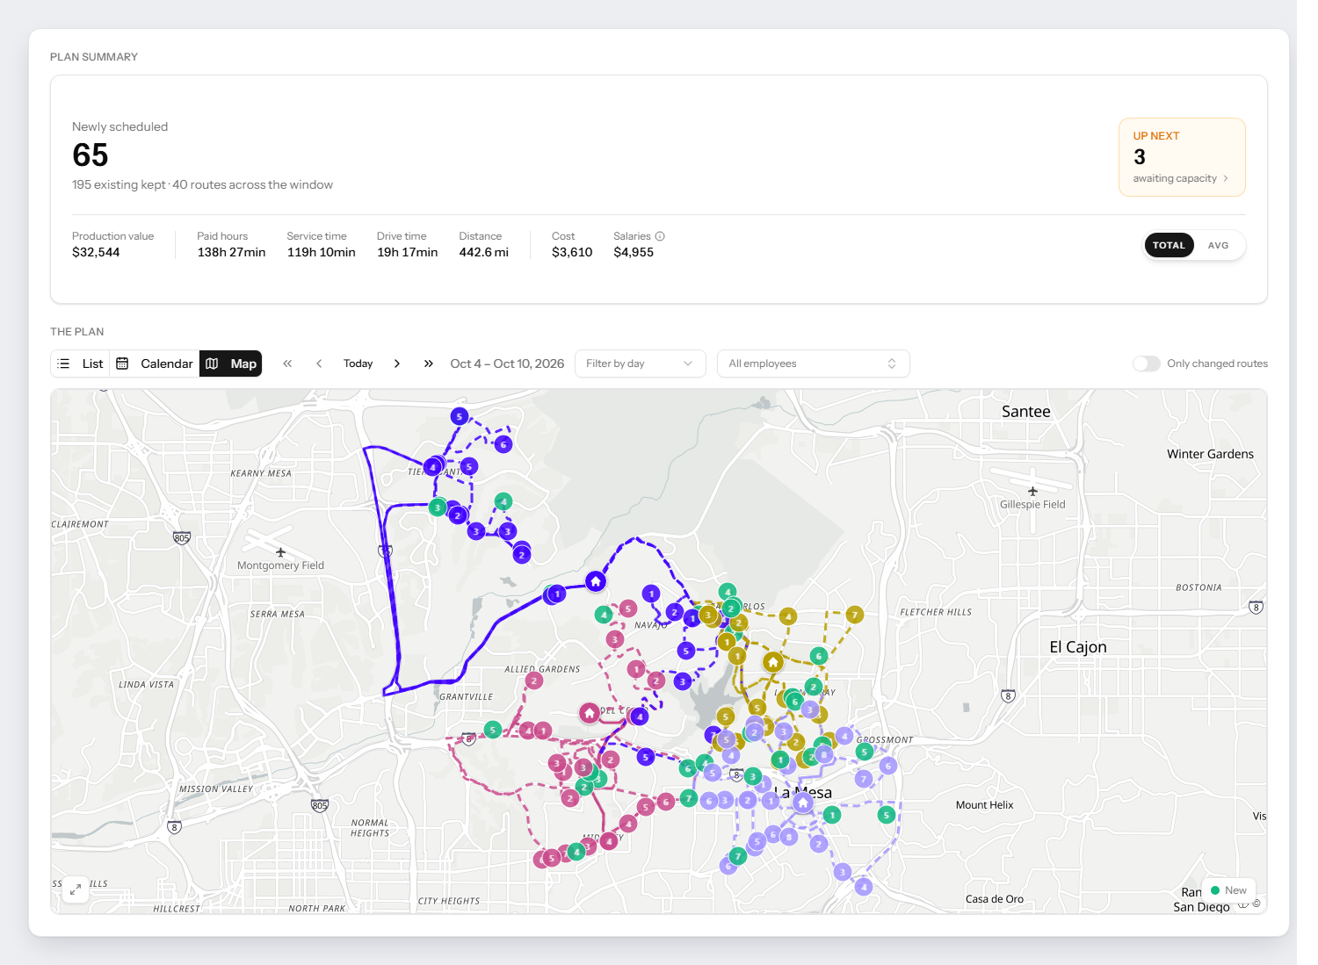Click the Production value $32,544 figure
Image resolution: width=1318 pixels, height=965 pixels.
[x=96, y=252]
